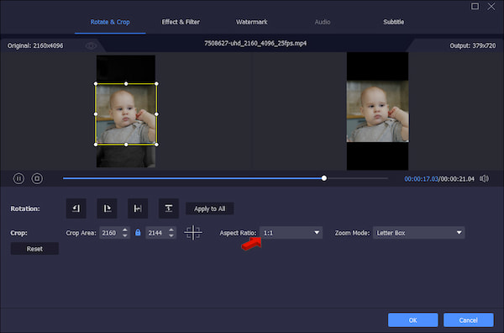Click the right-middle crop handle
Image resolution: width=504 pixels, height=333 pixels.
pyautogui.click(x=156, y=114)
